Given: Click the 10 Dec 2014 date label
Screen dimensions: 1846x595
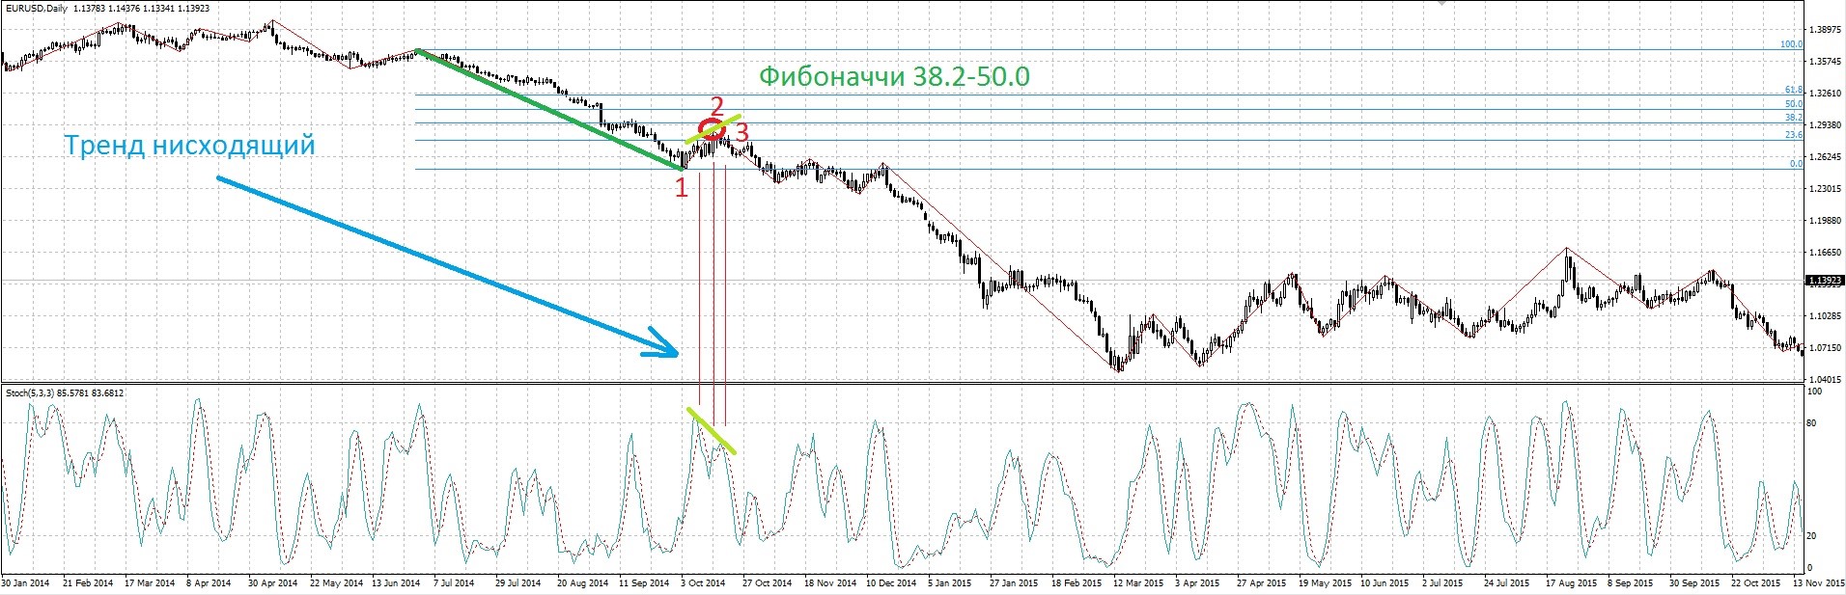Looking at the screenshot, I should click(892, 583).
